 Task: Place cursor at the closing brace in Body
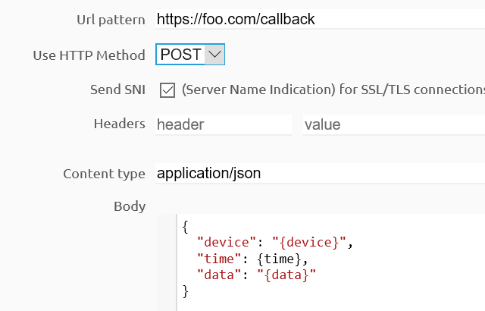tap(186, 291)
